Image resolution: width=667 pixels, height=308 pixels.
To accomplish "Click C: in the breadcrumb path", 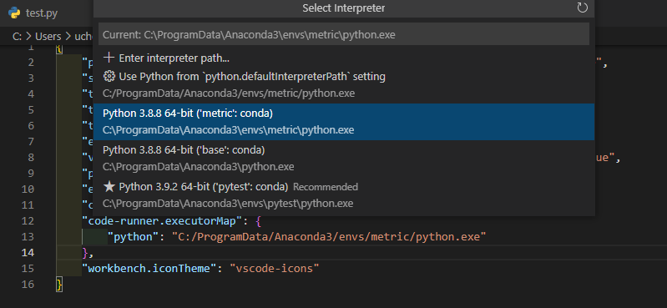I will point(17,37).
